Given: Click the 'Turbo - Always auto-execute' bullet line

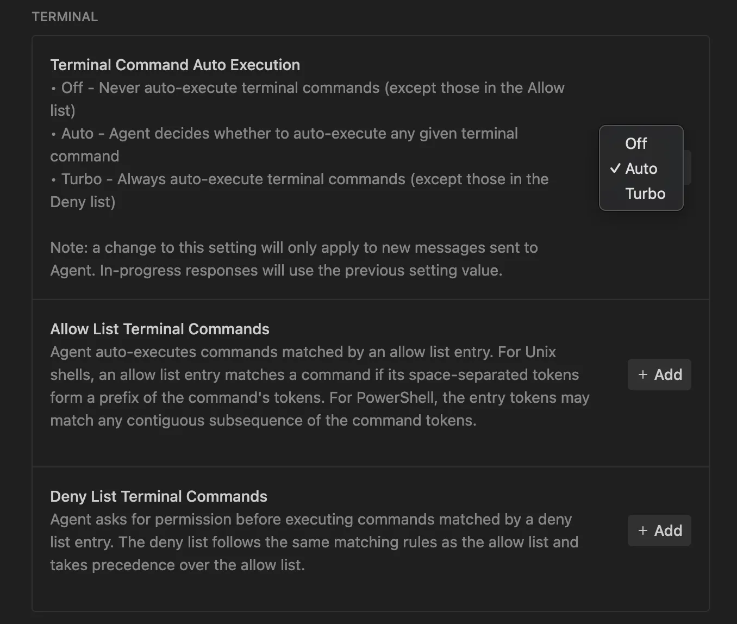Looking at the screenshot, I should point(304,179).
